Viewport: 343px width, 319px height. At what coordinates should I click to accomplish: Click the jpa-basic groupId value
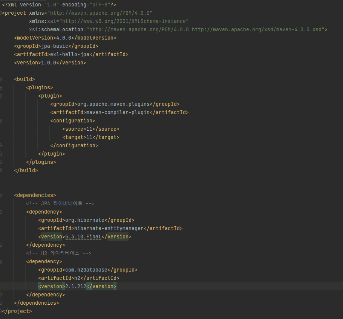(55, 46)
